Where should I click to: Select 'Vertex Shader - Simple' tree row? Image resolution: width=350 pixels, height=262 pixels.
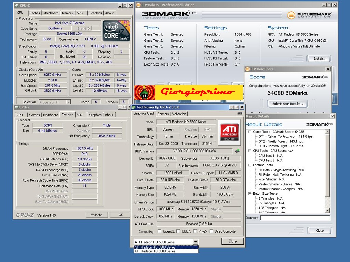279,184
